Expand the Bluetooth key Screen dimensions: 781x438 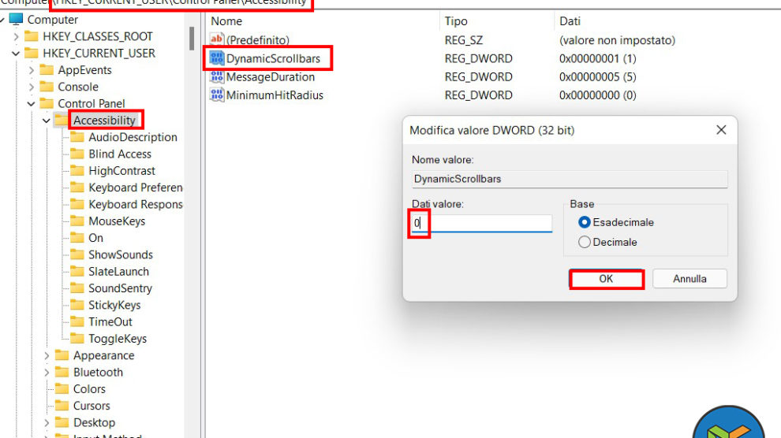47,373
